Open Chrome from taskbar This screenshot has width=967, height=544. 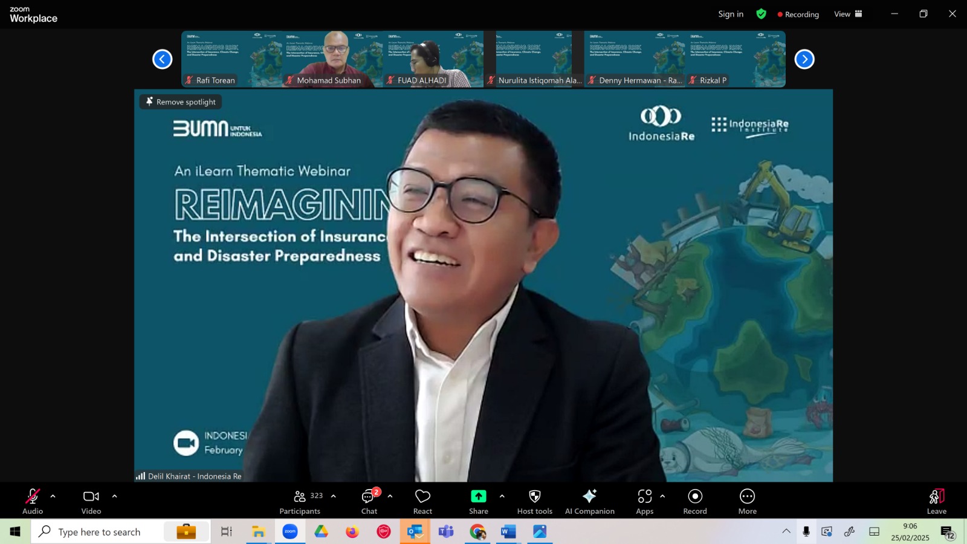pyautogui.click(x=477, y=532)
